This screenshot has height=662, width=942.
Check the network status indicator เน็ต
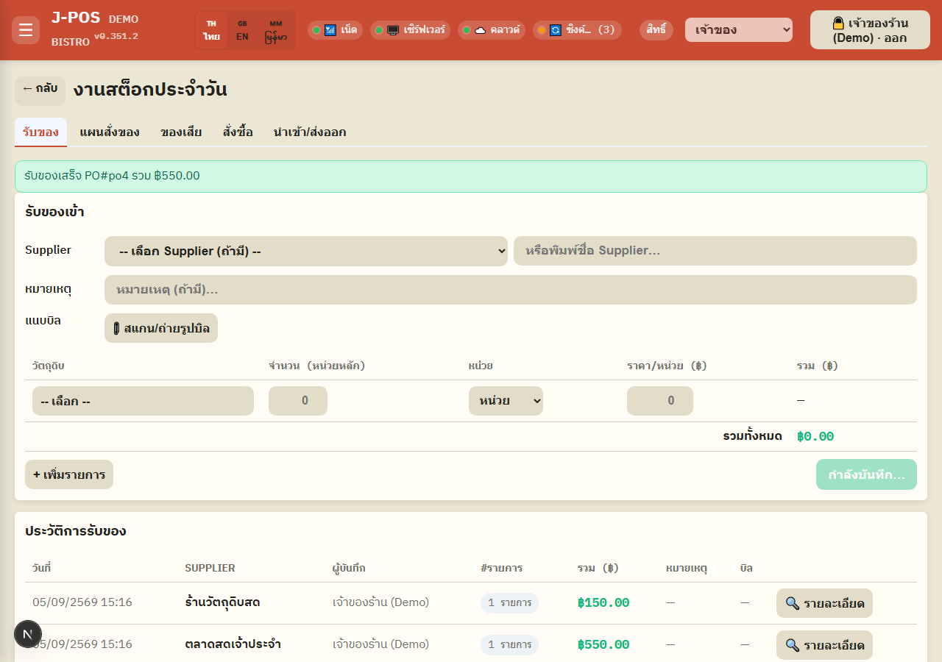pos(335,30)
